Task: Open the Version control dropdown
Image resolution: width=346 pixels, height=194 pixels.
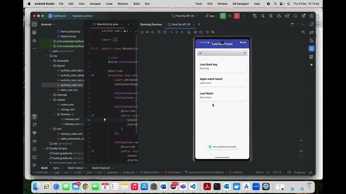Action: click(84, 16)
